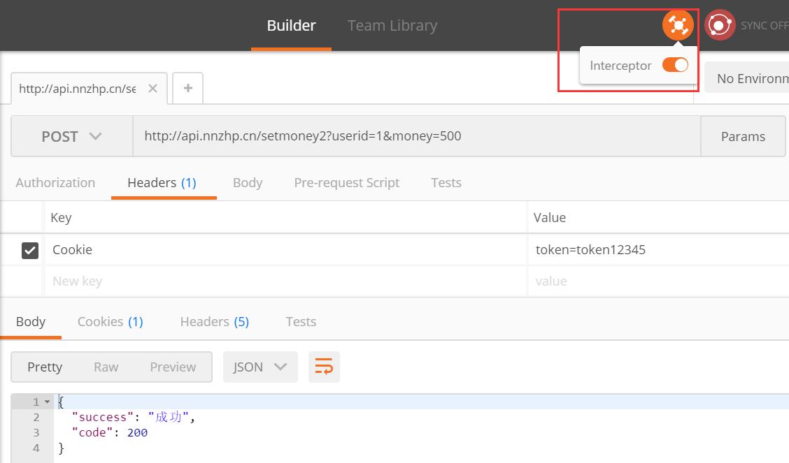Switch to Preview response view
This screenshot has height=463, width=789.
click(173, 367)
